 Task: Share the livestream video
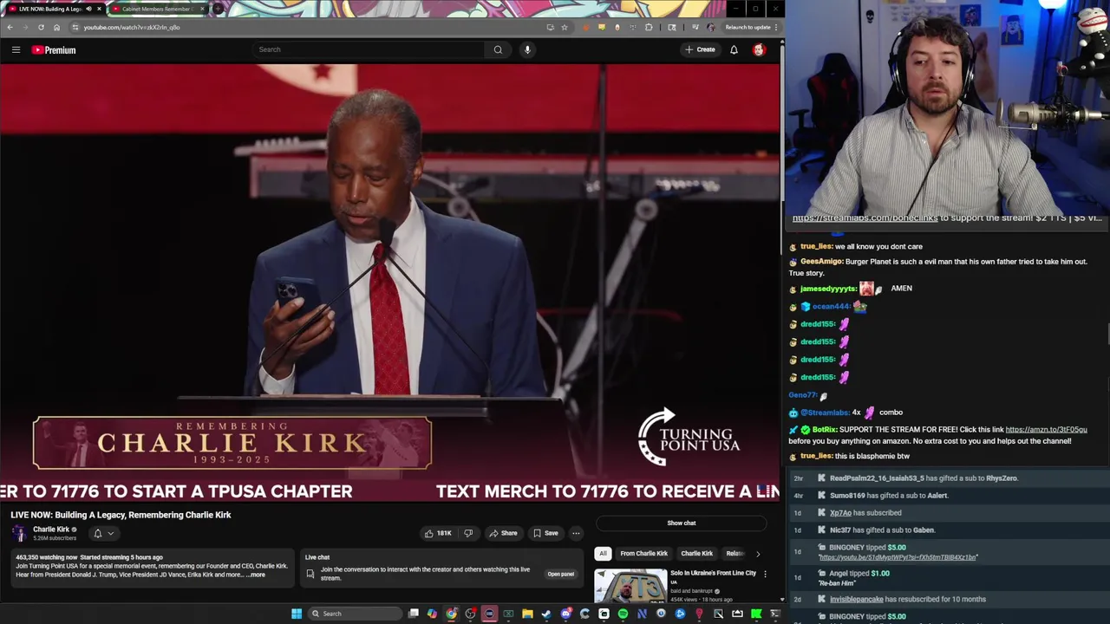(502, 533)
